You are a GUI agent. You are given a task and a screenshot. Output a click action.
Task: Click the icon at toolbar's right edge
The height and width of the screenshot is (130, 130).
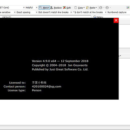pos(128,8)
